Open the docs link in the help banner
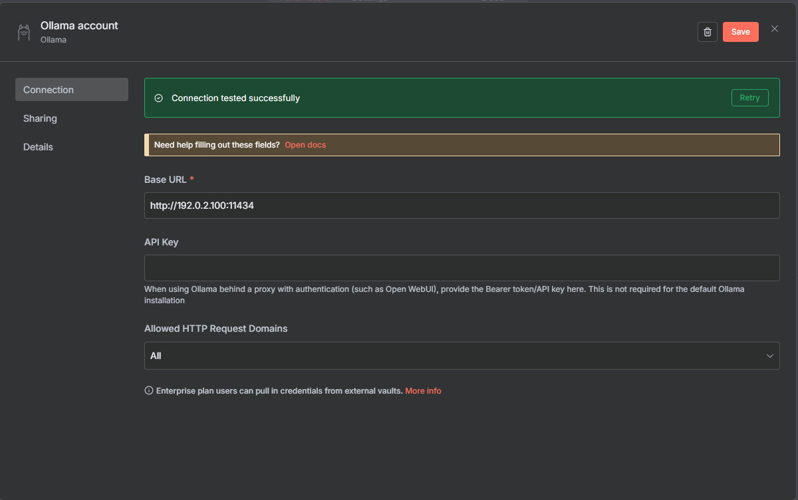Viewport: 798px width, 500px height. (305, 145)
